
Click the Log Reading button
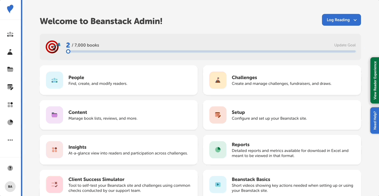[338, 20]
